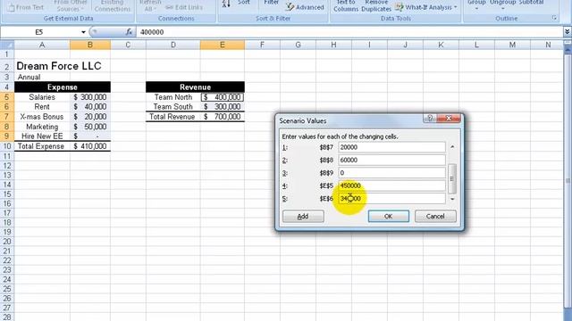The height and width of the screenshot is (321, 572).
Task: Click the worksheet vertical scrollbar
Action: coord(568,180)
